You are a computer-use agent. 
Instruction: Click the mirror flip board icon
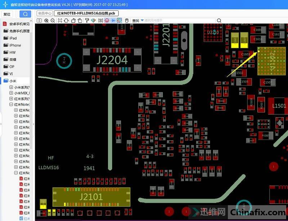tap(100, 21)
